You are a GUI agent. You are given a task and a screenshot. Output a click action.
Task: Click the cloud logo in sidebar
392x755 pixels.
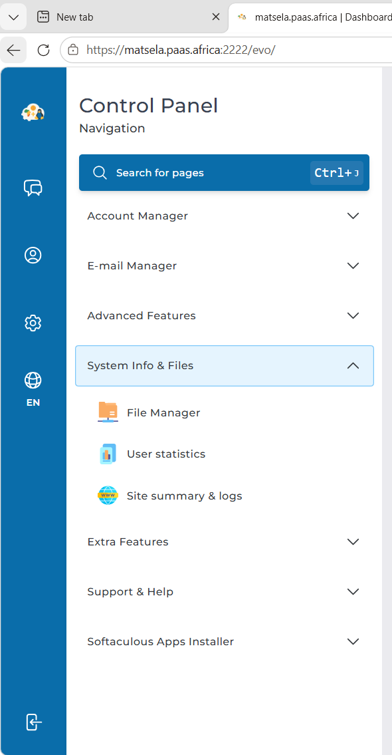tap(33, 112)
